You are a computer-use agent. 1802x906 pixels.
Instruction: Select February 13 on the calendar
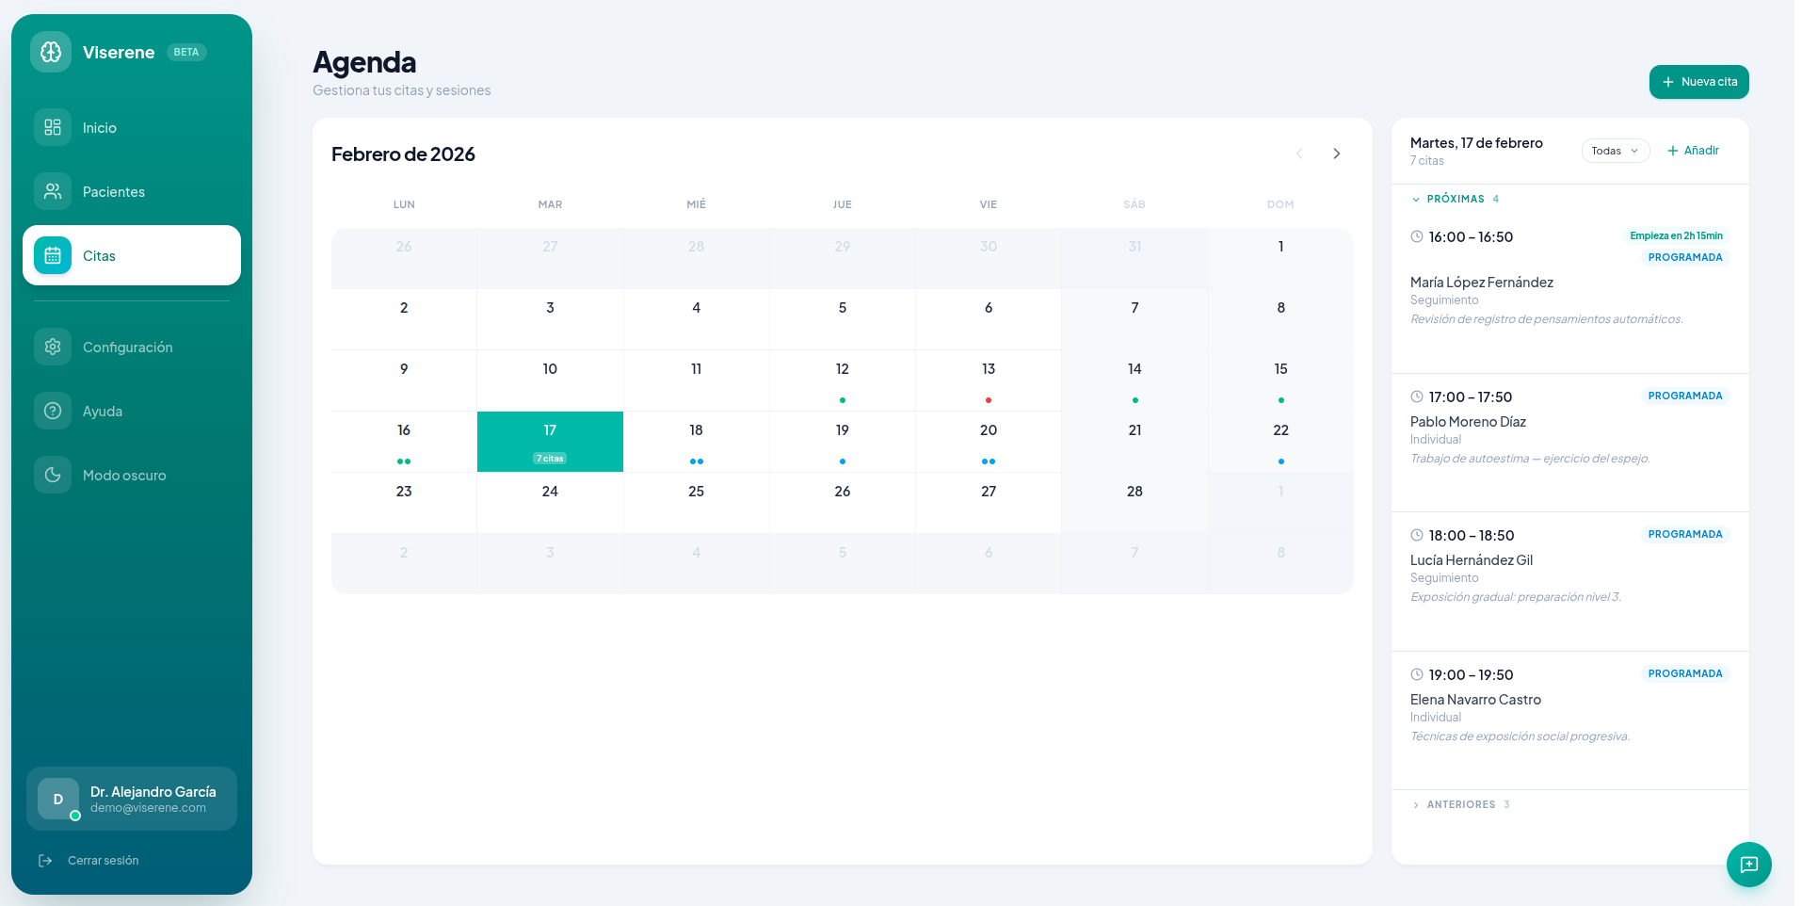(988, 380)
